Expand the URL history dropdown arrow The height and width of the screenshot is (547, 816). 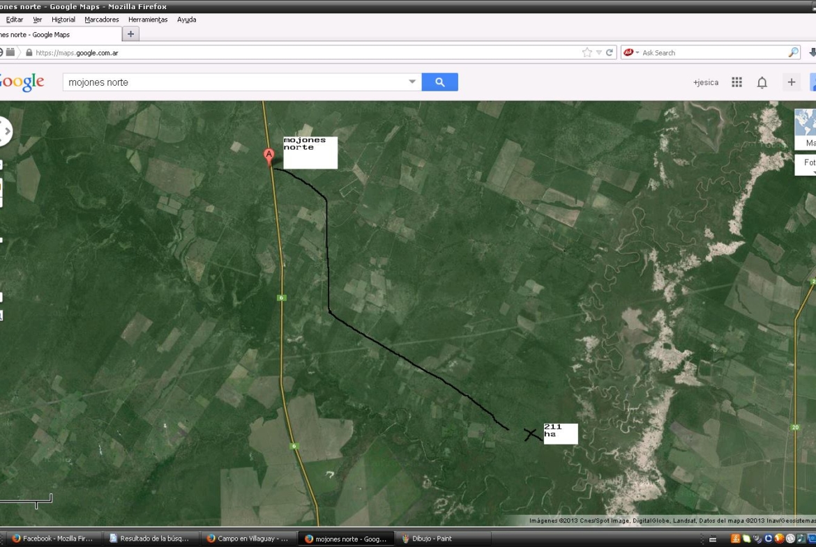pos(598,52)
